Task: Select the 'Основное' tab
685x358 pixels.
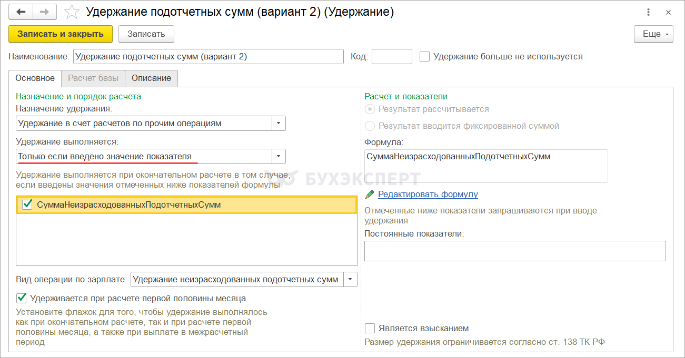Action: point(35,78)
